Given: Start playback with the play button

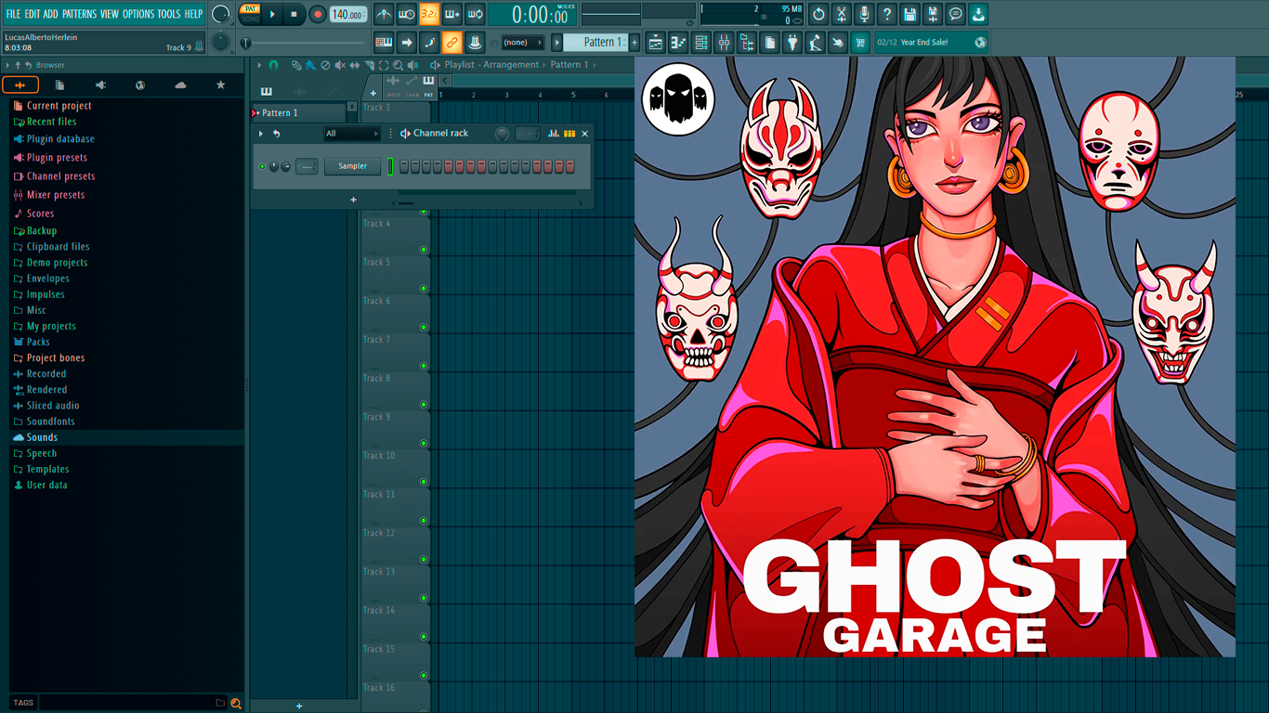Looking at the screenshot, I should pyautogui.click(x=272, y=14).
